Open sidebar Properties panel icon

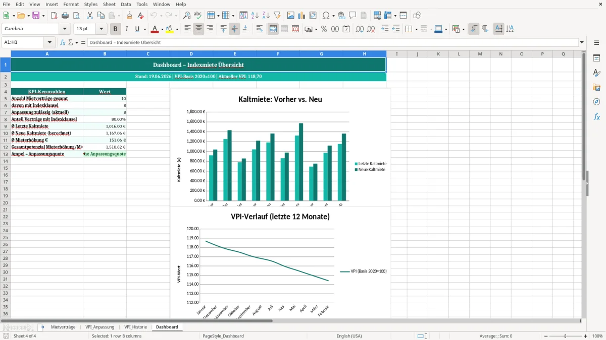596,58
